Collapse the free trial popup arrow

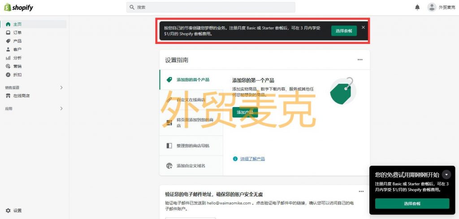(x=446, y=175)
